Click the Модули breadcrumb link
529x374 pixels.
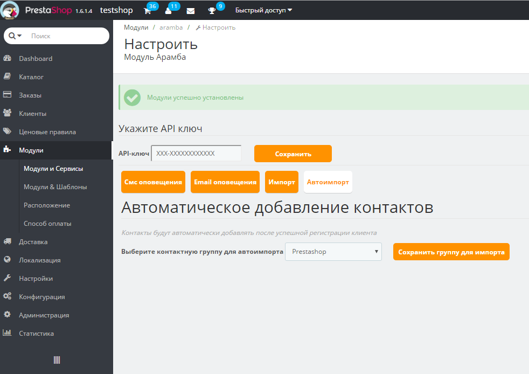tap(136, 27)
